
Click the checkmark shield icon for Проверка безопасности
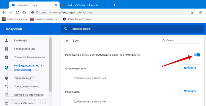point(6,57)
